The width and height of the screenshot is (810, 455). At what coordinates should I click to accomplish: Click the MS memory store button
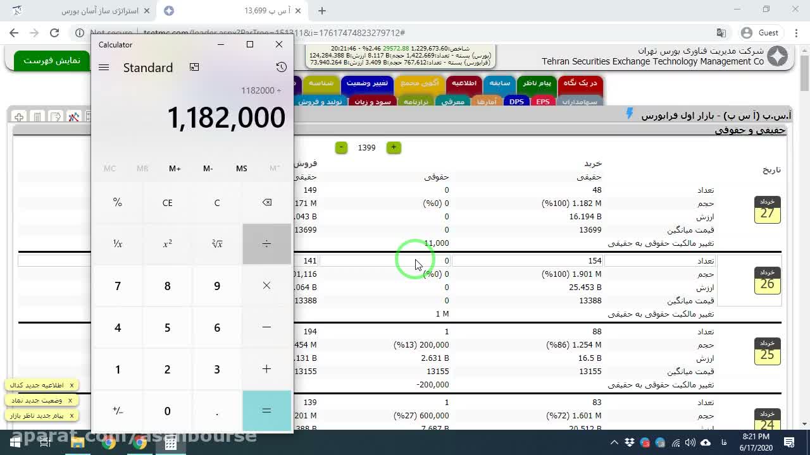coord(241,168)
